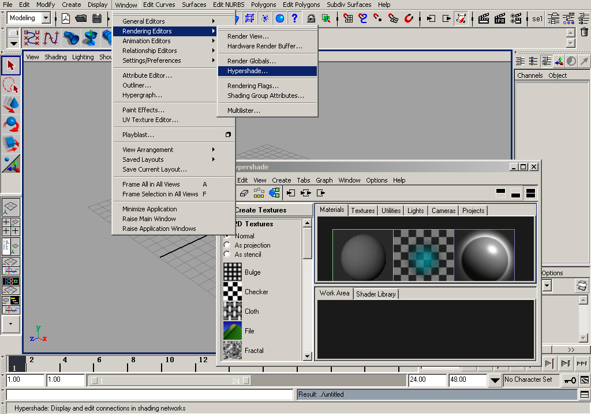Choose Hypershade... from Rendering Editors submenu
591x414 pixels.
[267, 71]
